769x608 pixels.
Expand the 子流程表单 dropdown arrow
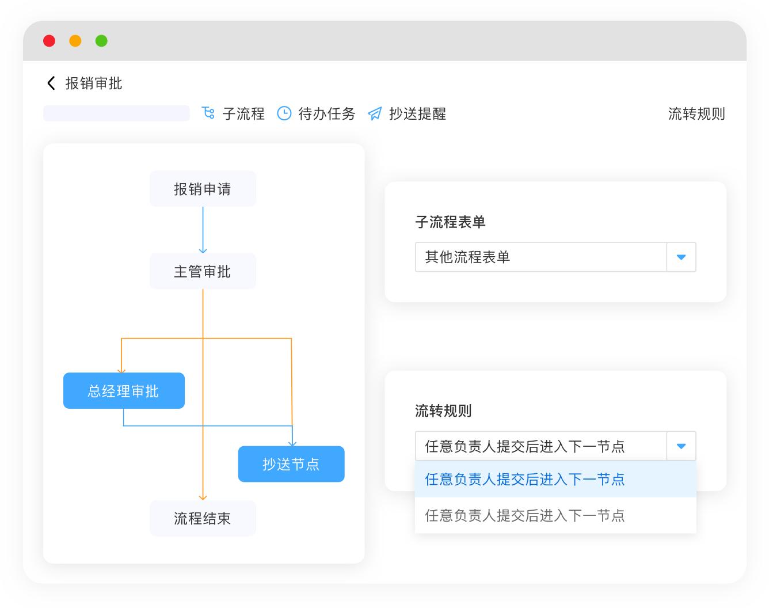coord(681,257)
